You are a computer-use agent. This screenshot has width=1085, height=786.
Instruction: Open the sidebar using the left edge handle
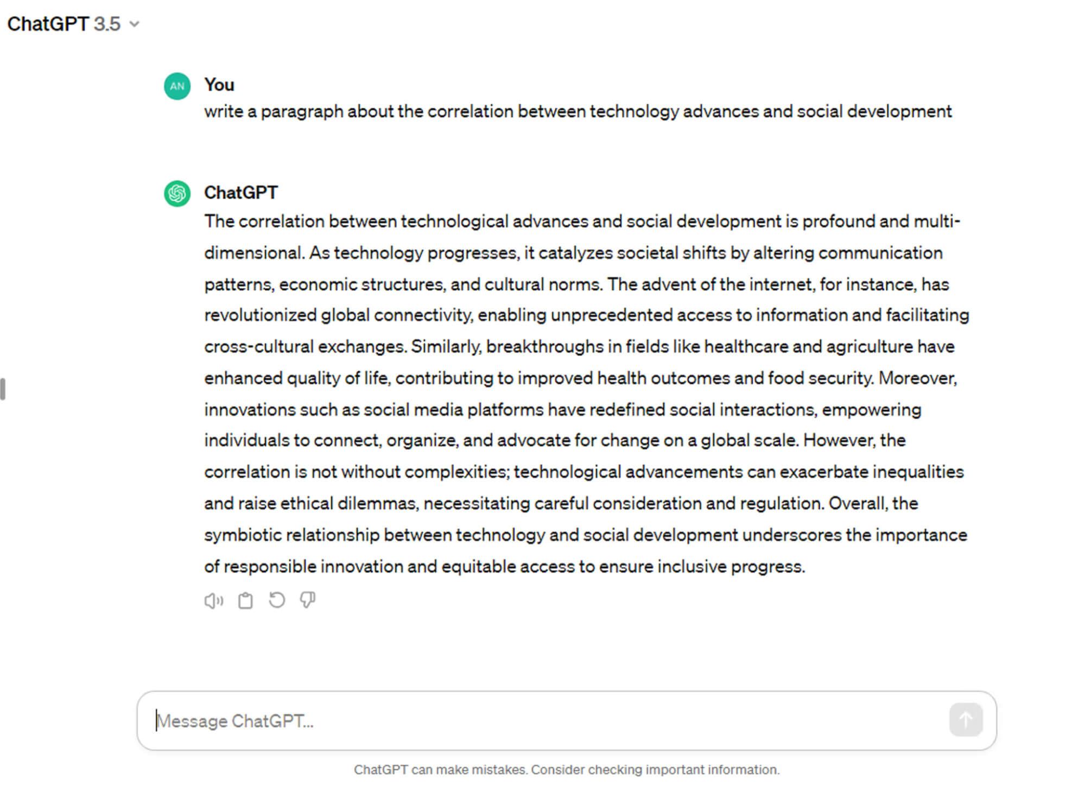point(3,389)
